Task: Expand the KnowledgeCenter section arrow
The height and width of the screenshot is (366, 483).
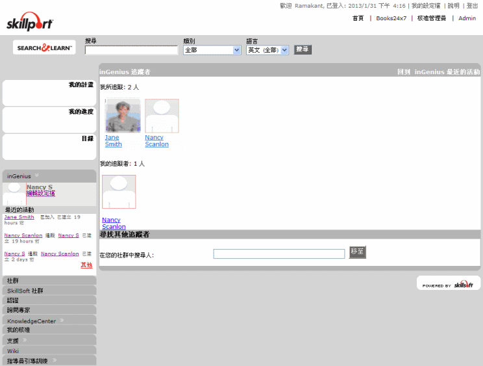Action: [x=62, y=320]
